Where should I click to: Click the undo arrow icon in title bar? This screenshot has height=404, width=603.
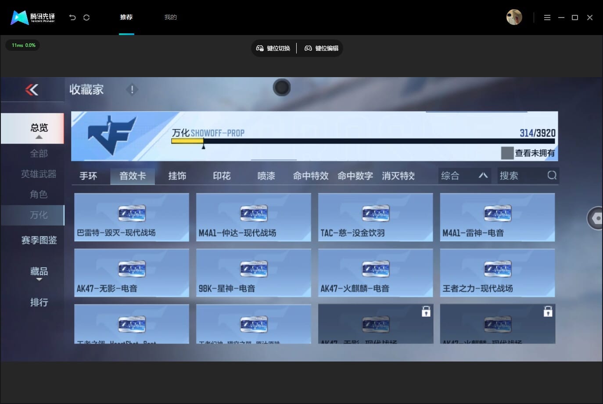click(x=72, y=18)
